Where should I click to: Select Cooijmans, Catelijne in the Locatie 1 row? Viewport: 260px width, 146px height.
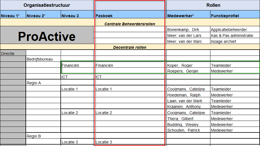(188, 88)
